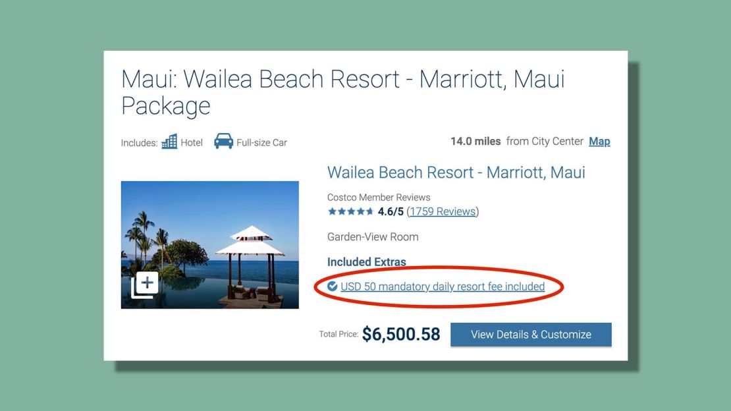Open the 1759 Reviews link
The height and width of the screenshot is (411, 731).
[443, 211]
